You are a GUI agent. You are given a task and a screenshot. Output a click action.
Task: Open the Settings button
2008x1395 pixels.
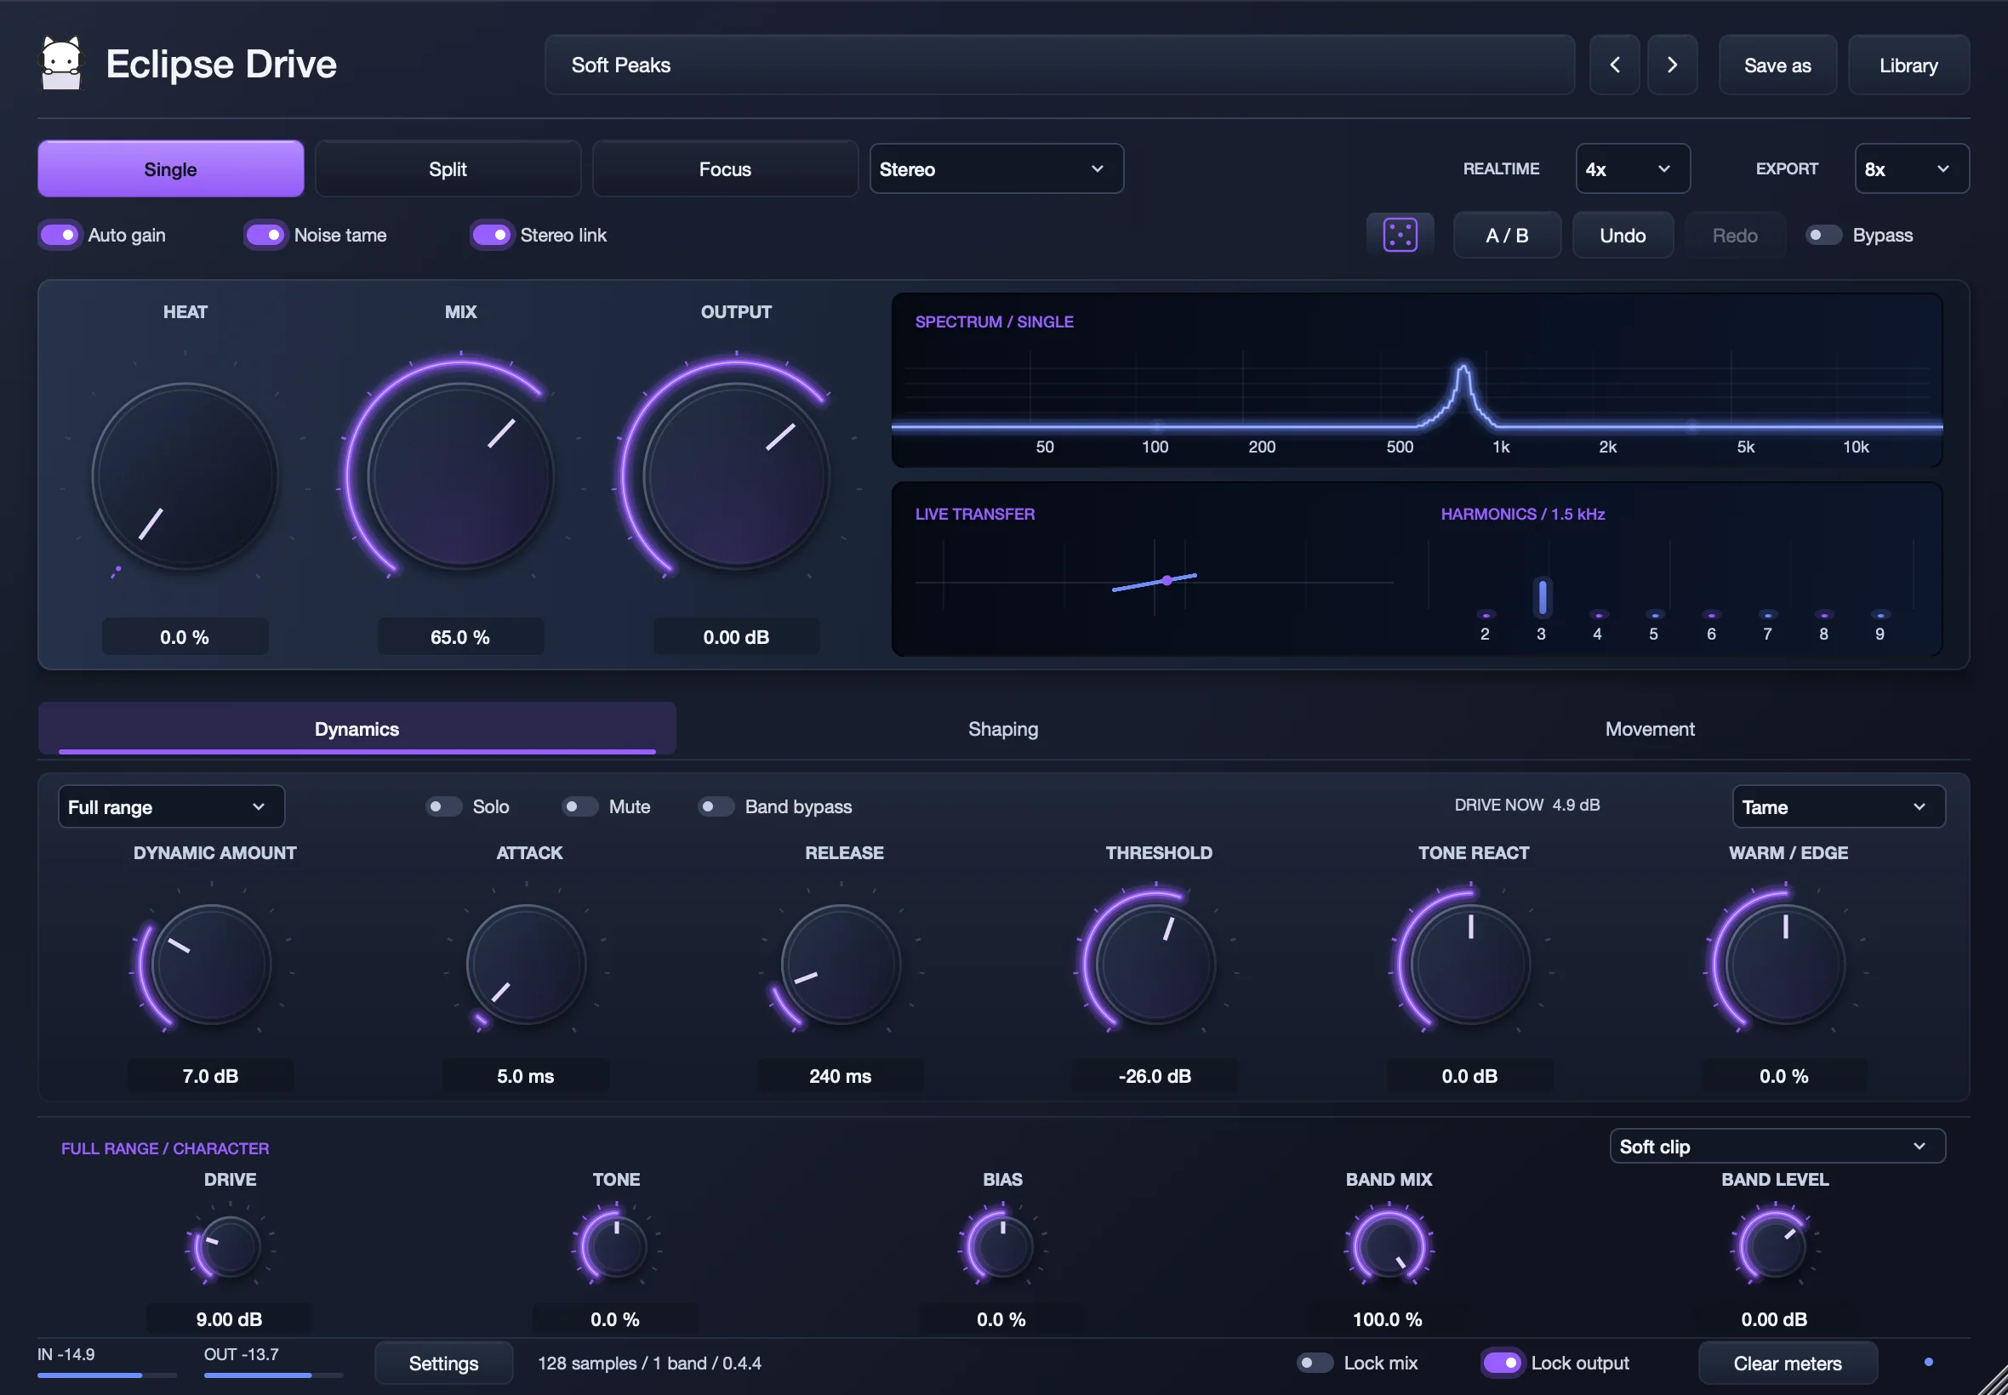point(443,1363)
